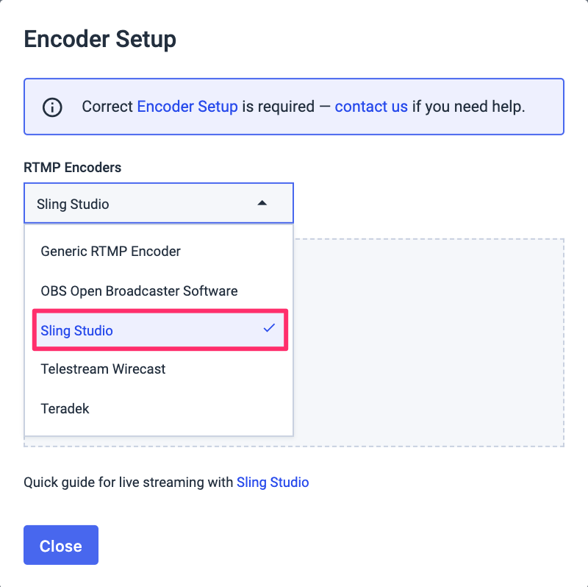Choose OBS Open Broadcaster Software from the list
This screenshot has width=588, height=587.
point(139,291)
